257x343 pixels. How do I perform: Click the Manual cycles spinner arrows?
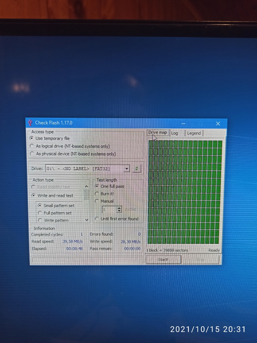tap(119, 210)
